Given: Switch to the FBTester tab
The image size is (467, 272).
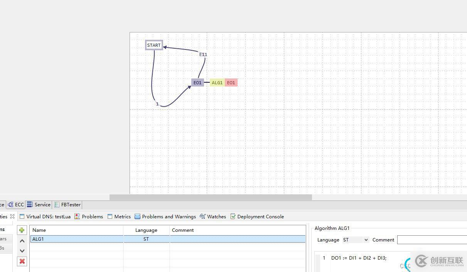Looking at the screenshot, I should tap(67, 205).
